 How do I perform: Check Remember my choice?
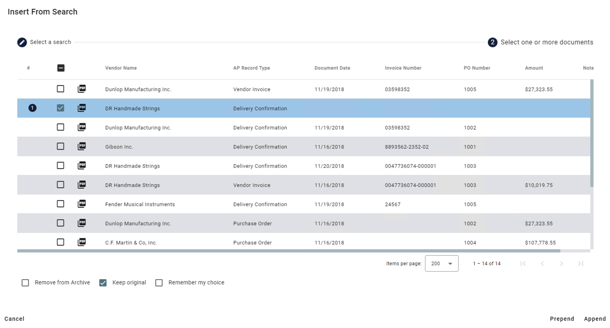coord(159,282)
